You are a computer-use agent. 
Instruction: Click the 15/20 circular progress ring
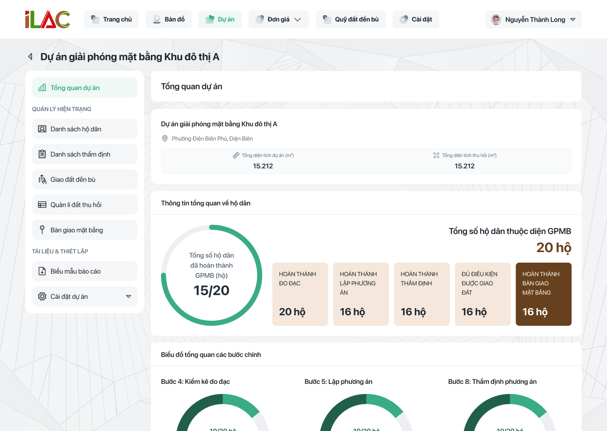[x=212, y=275]
